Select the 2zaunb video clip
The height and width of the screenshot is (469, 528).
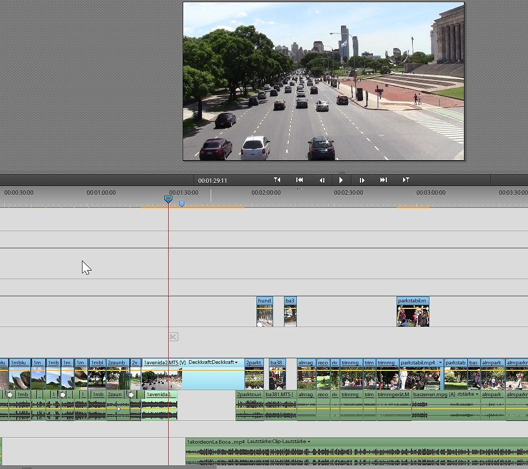tap(118, 374)
